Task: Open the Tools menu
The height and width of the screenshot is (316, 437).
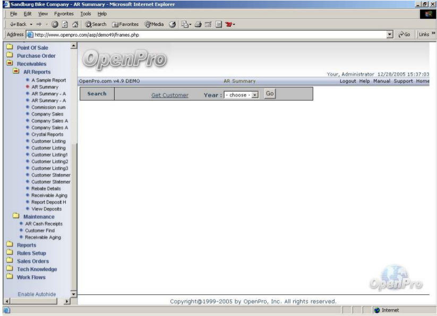Action: click(85, 13)
